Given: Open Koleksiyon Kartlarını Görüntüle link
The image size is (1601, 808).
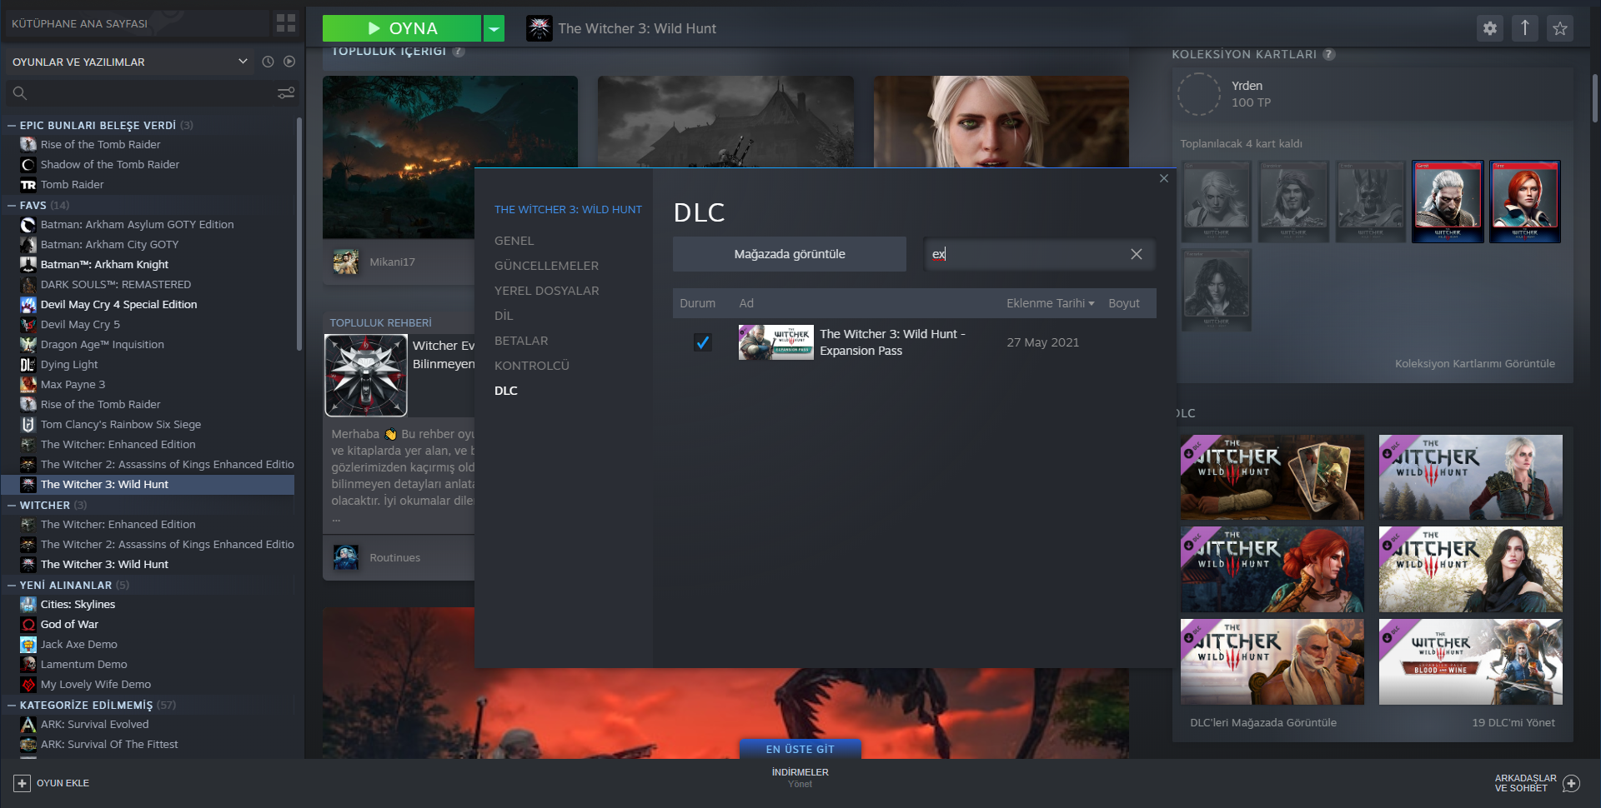Looking at the screenshot, I should click(1474, 363).
